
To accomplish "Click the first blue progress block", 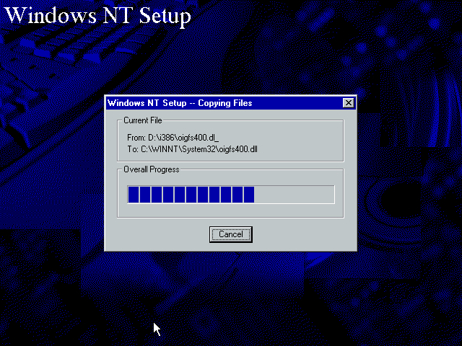I will click(x=133, y=195).
